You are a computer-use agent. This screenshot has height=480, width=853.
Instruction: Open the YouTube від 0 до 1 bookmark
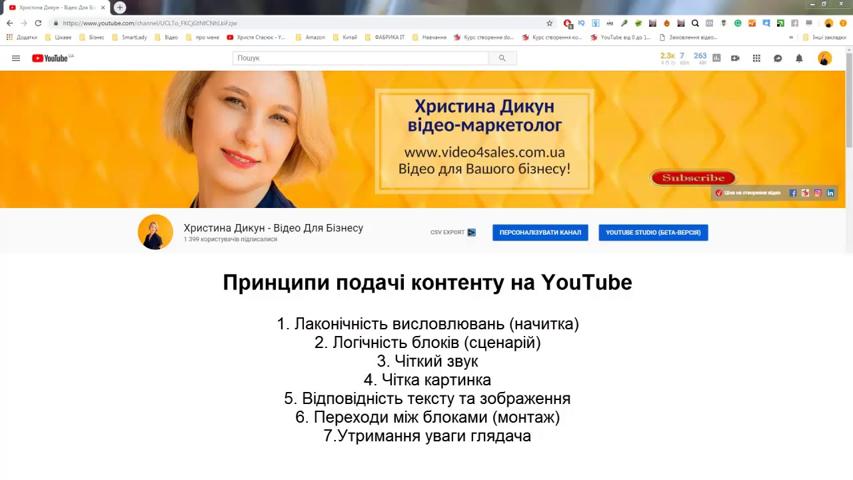tap(620, 37)
